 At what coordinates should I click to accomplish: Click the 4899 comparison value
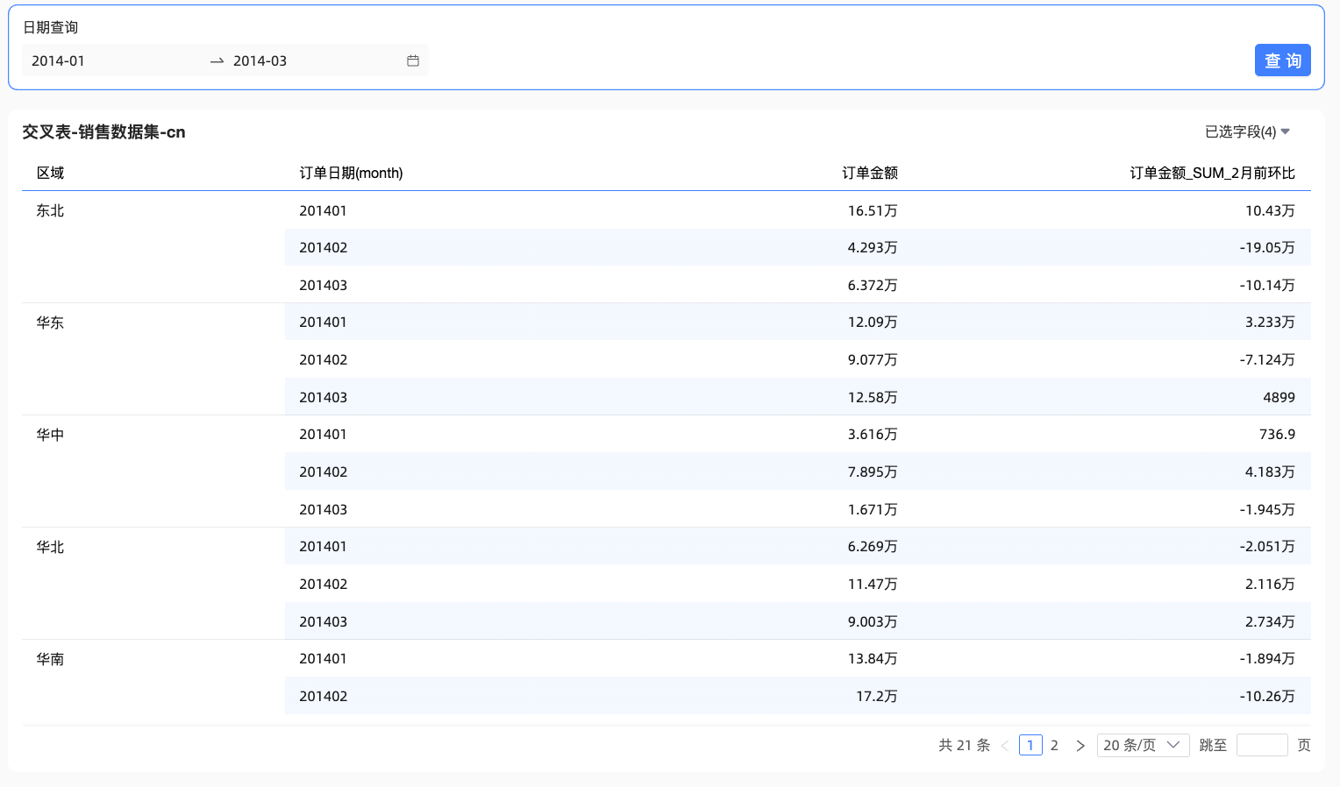click(x=1279, y=397)
